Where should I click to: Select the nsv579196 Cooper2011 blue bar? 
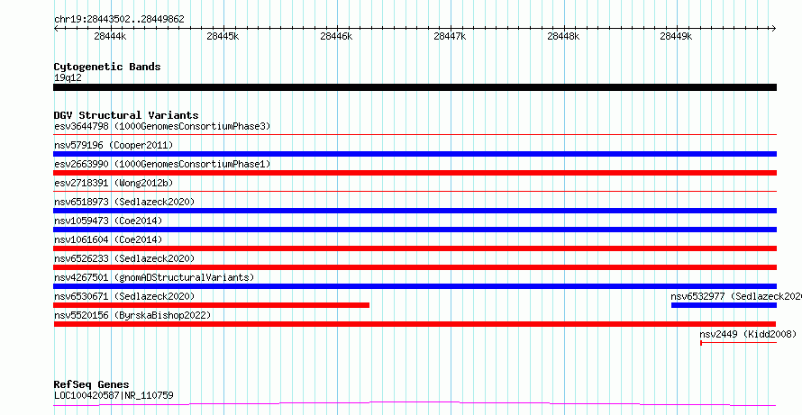[415, 154]
